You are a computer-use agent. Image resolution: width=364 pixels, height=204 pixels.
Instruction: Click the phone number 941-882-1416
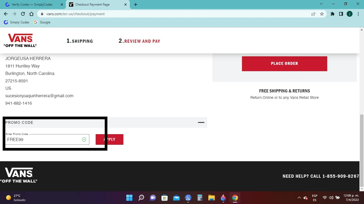[19, 103]
